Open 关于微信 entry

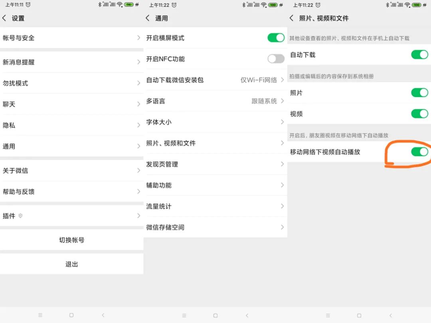pyautogui.click(x=72, y=170)
